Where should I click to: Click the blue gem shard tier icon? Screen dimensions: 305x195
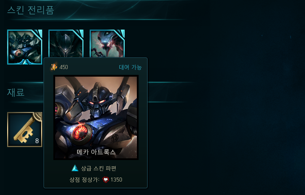[75, 168]
